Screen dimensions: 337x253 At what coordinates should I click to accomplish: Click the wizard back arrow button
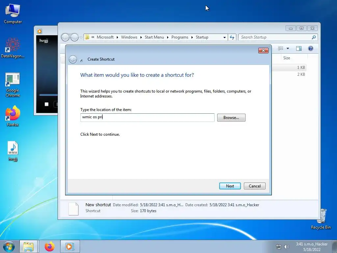coord(73,59)
